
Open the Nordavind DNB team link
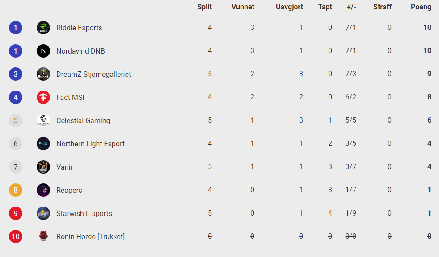click(80, 51)
